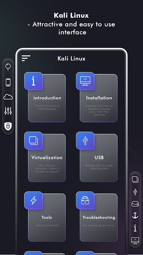Click the stacked-squares icon in right strip

point(135,179)
